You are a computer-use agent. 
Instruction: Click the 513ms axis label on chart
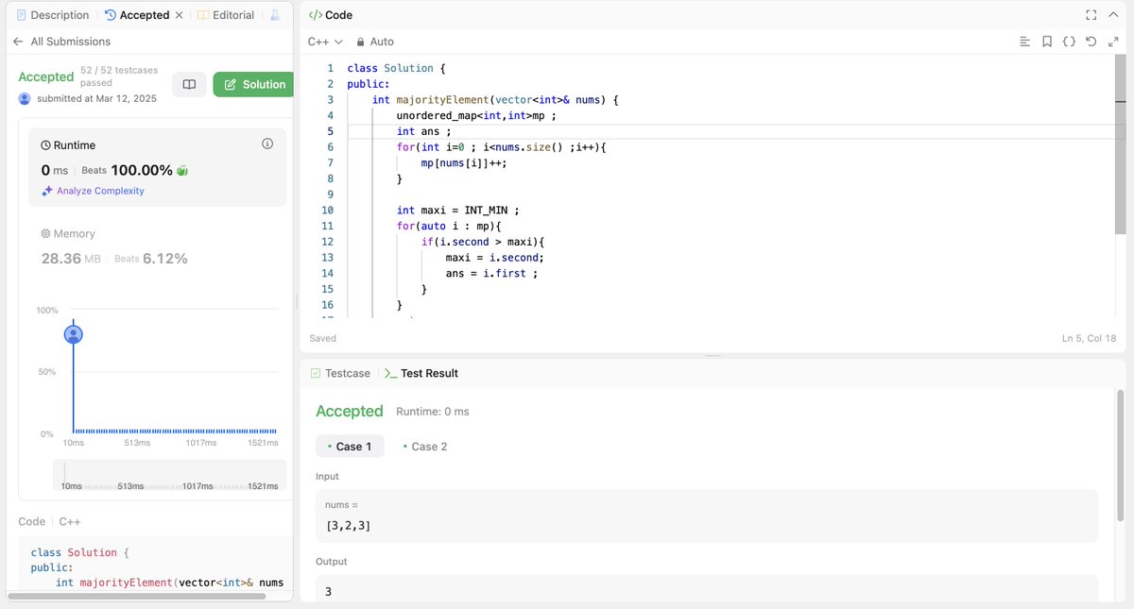point(137,442)
